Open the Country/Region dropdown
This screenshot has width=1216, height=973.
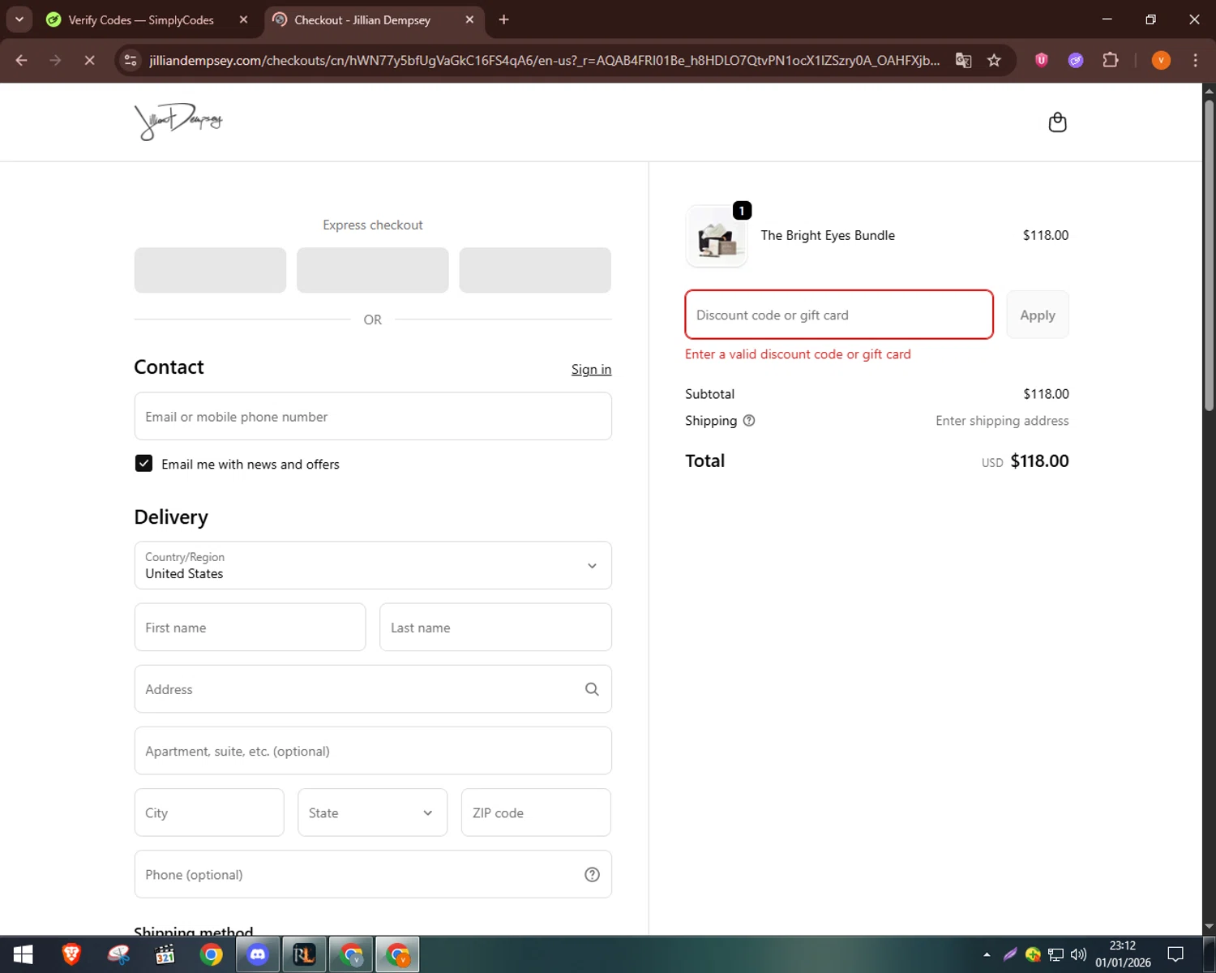pyautogui.click(x=373, y=565)
